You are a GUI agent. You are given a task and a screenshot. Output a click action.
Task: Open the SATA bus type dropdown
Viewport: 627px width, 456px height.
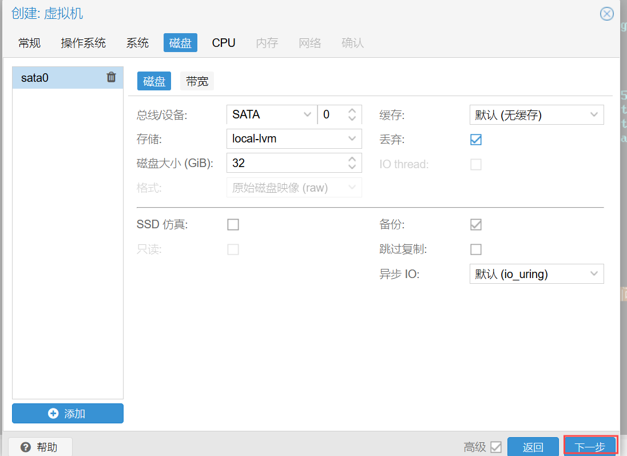coord(307,114)
